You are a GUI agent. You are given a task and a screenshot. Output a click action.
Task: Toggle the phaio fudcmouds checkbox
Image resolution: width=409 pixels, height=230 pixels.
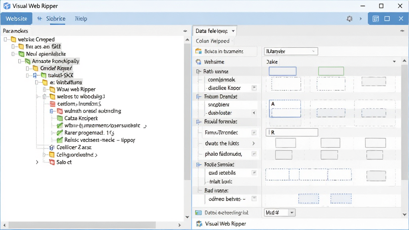pos(254,154)
